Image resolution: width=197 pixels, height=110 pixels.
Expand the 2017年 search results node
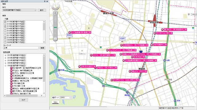6,55
